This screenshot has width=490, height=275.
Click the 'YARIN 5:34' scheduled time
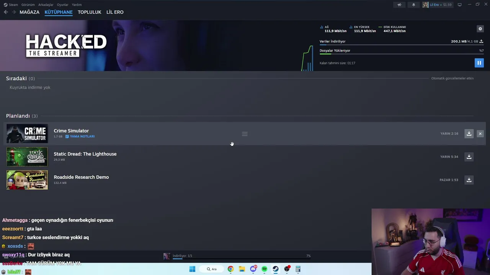pos(449,157)
